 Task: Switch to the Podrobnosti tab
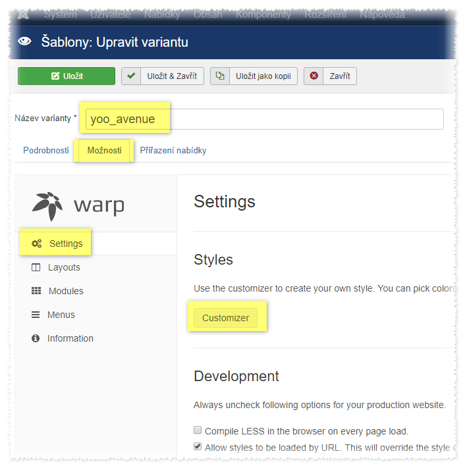click(x=46, y=150)
